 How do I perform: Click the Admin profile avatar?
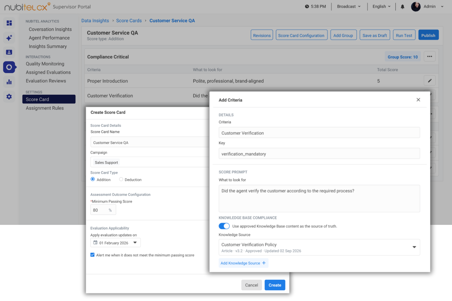tap(416, 7)
